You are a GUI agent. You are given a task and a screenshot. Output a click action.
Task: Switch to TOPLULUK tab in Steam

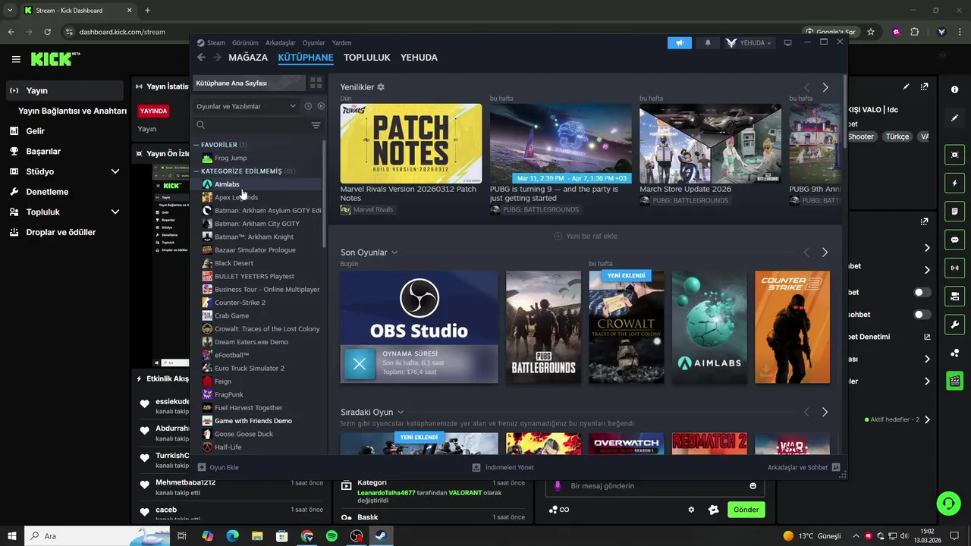point(367,58)
